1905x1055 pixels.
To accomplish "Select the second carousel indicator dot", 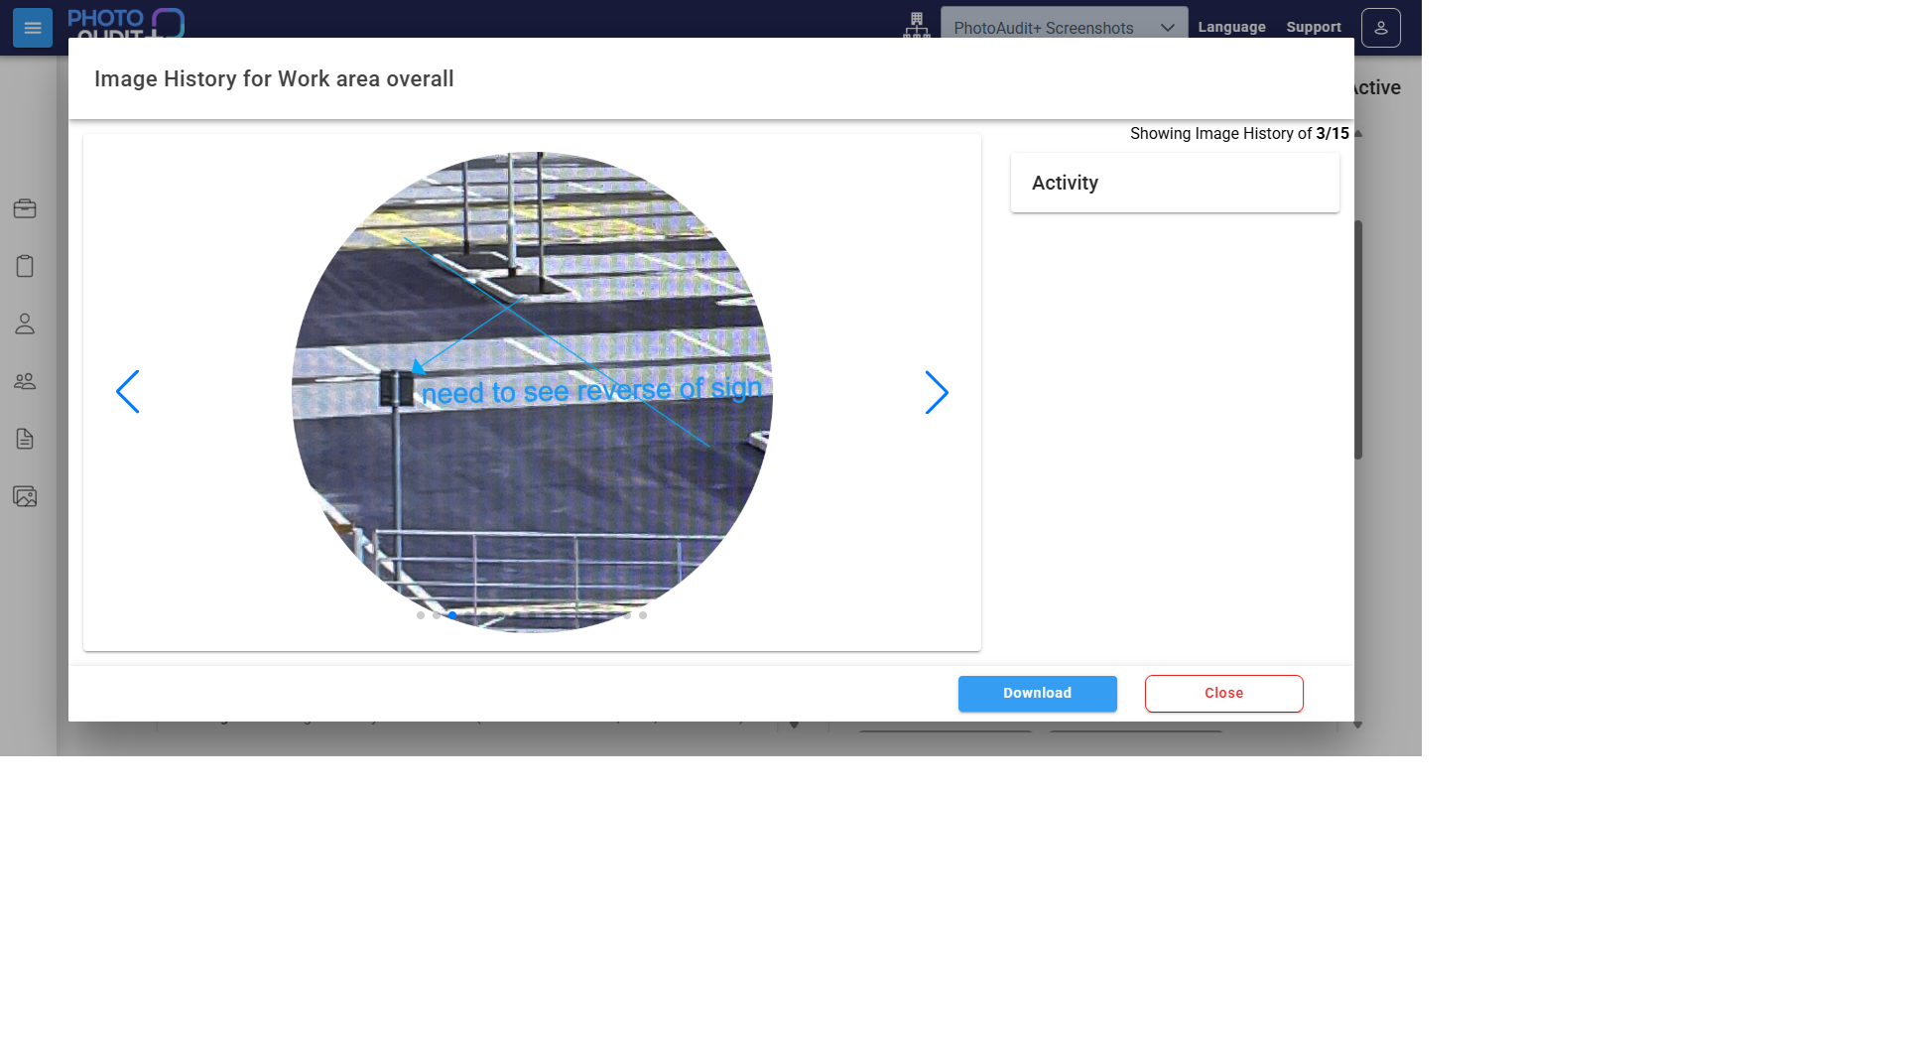I will 437,615.
